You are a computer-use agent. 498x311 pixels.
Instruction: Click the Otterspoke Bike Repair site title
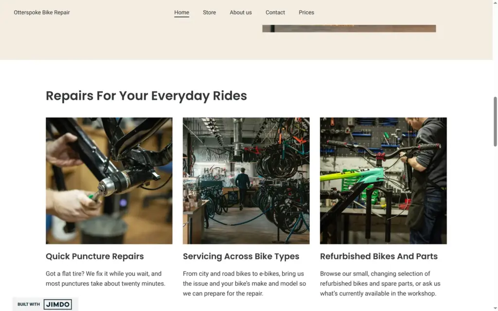click(42, 12)
